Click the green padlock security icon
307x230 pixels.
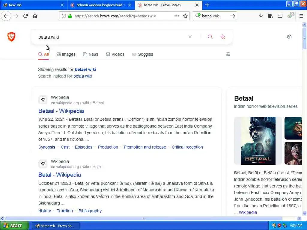pyautogui.click(x=70, y=16)
